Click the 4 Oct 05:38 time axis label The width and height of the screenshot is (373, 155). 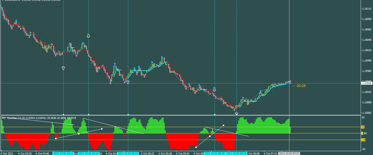click(x=165, y=154)
